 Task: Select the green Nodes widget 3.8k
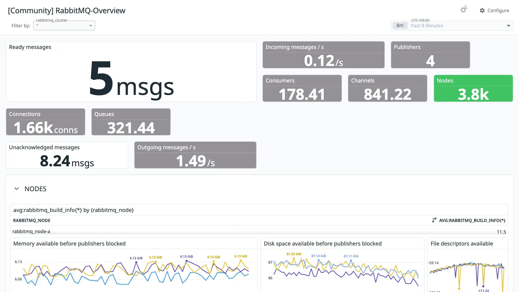point(473,88)
